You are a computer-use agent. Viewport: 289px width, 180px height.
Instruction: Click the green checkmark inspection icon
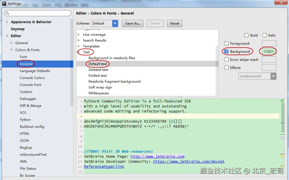(282, 101)
